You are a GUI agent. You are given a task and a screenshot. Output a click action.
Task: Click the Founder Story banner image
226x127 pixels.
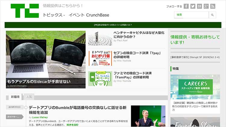coord(195,122)
